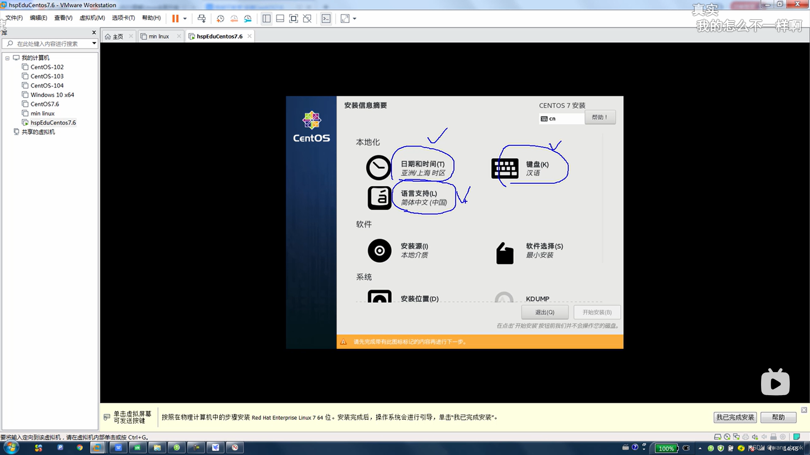Close the min linux tab
Viewport: 810px width, 455px height.
click(x=179, y=36)
